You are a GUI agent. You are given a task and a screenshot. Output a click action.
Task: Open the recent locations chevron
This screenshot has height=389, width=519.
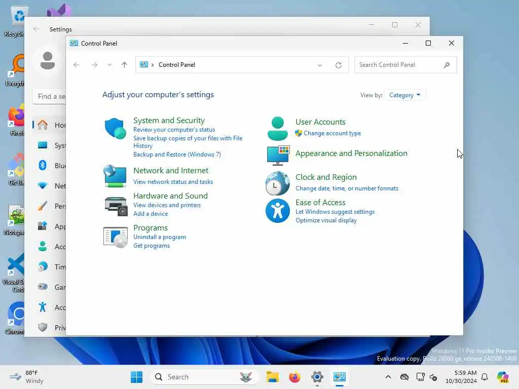[109, 65]
